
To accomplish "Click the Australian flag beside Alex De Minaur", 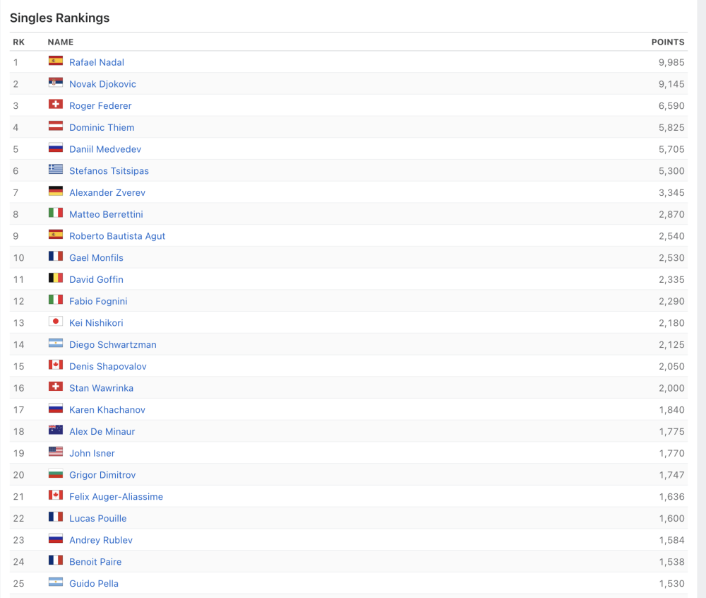I will pos(55,431).
